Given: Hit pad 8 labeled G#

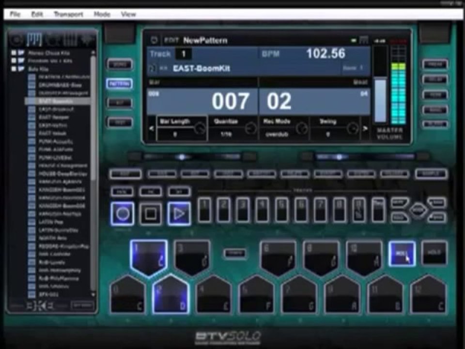Looking at the screenshot, I should coord(321,257).
